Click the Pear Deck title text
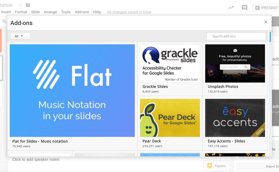279x172 pixels. pos(152,141)
